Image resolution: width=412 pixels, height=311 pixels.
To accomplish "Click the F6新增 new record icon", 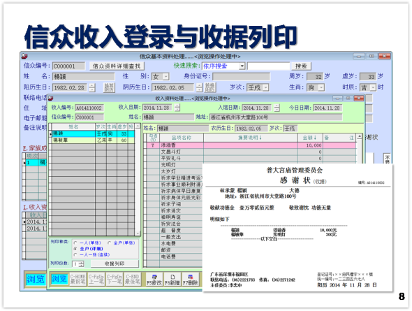I will 172,280.
